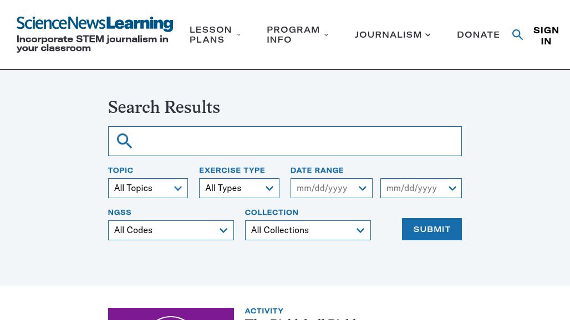Click the chevron beside LESSON PLANS
570x320 pixels.
tap(239, 34)
